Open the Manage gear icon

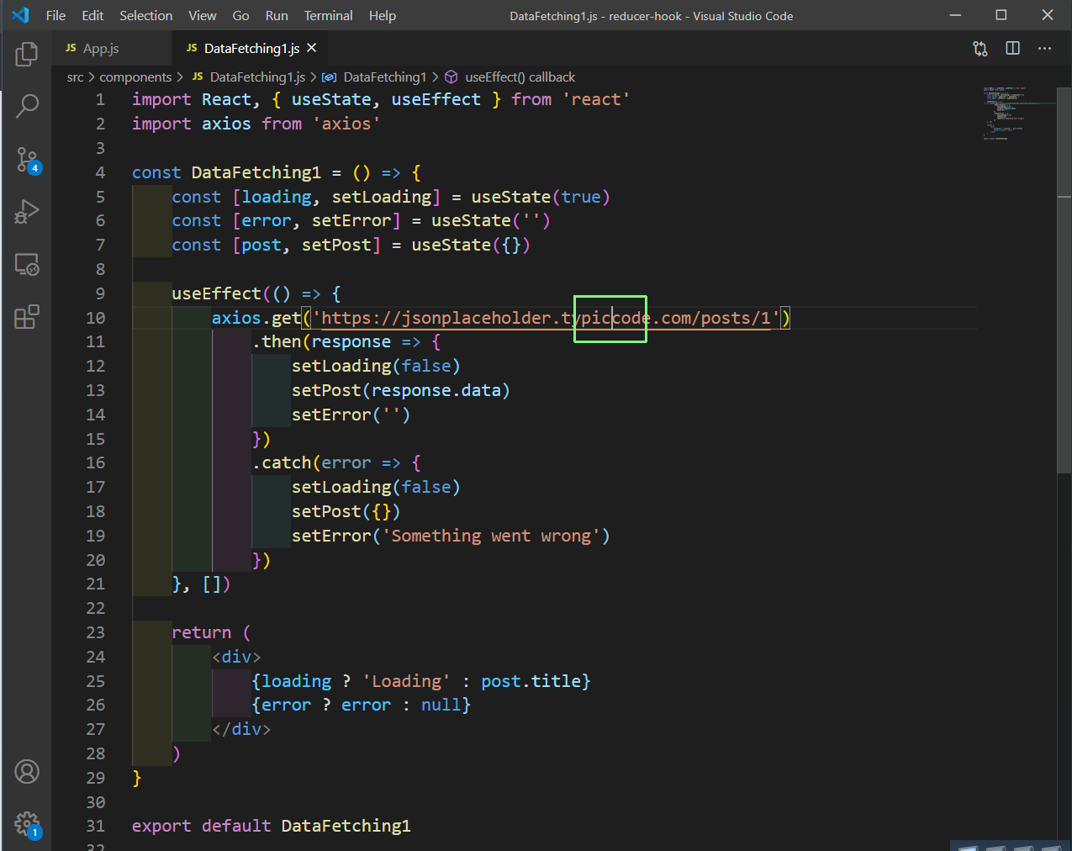pyautogui.click(x=27, y=824)
